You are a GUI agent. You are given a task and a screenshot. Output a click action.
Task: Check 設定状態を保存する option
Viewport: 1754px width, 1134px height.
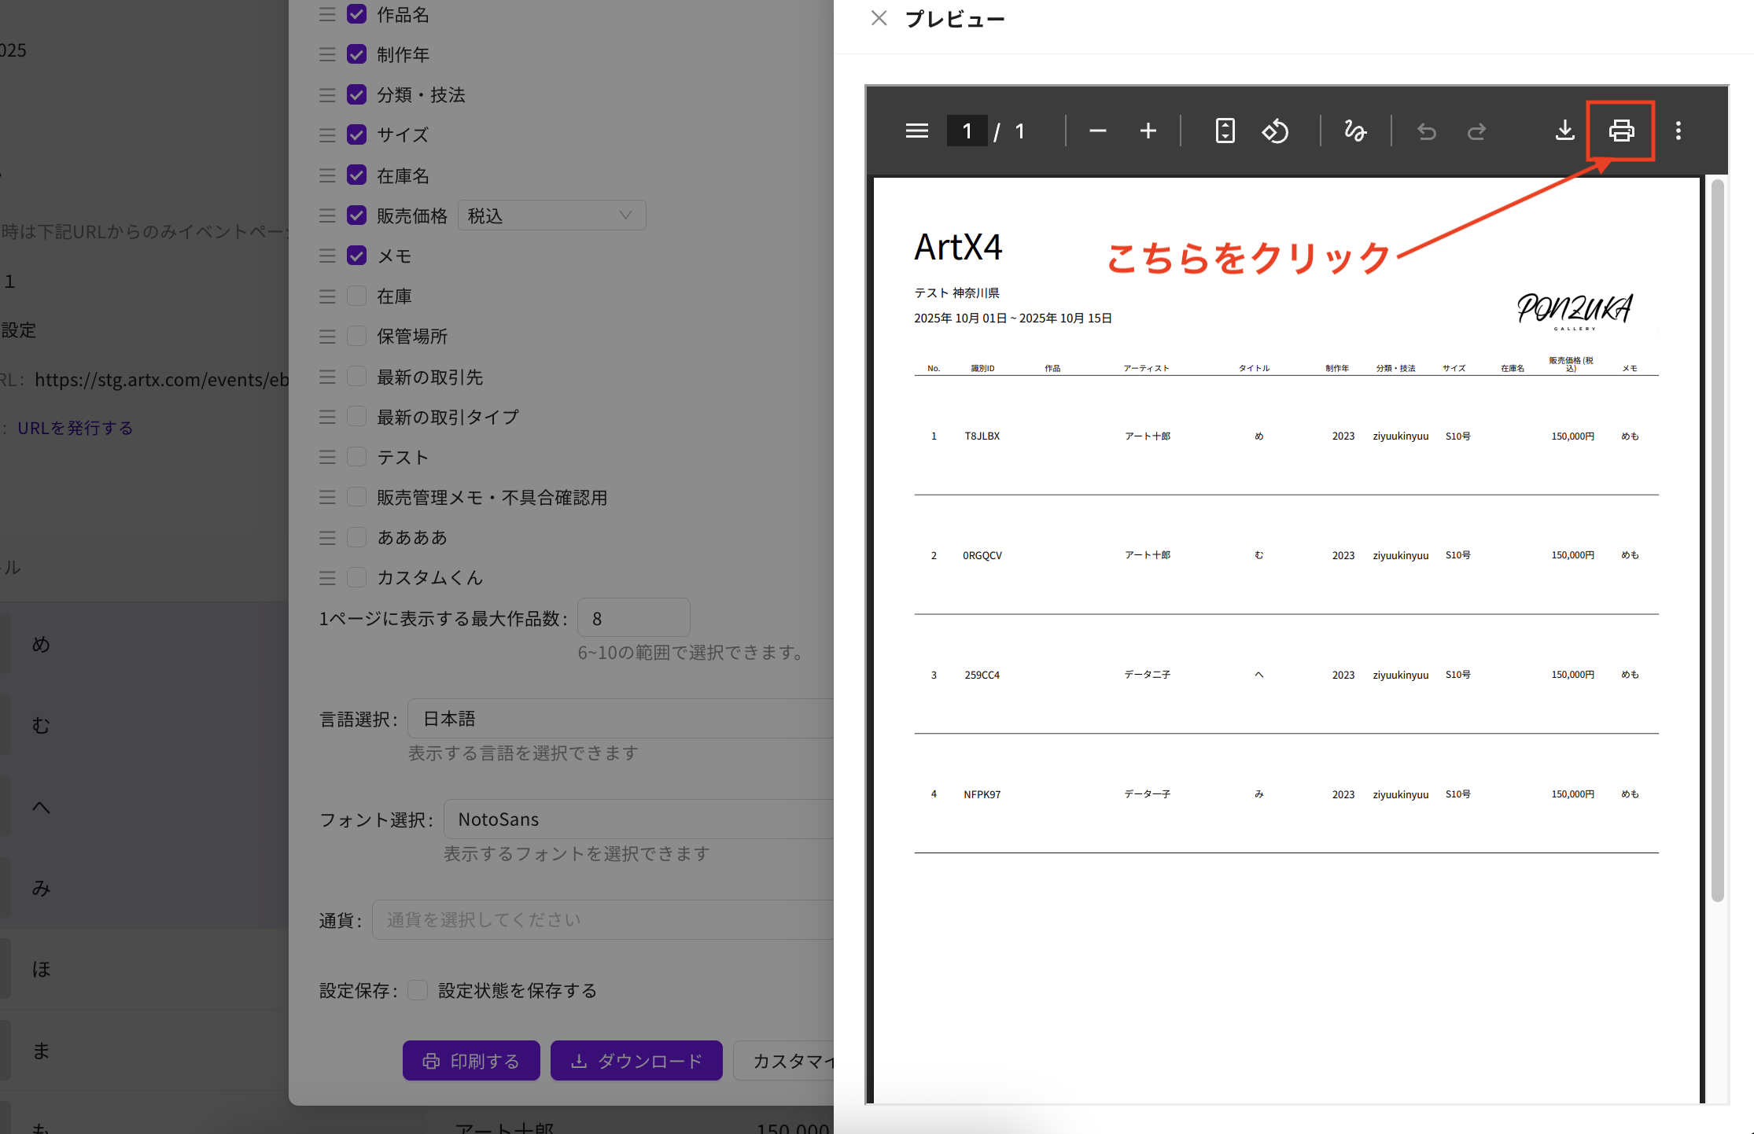click(418, 990)
